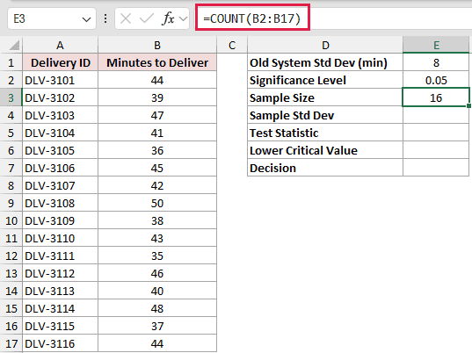Select cell containing DLV-3112
Screen dimensions: 472x353
pos(60,273)
